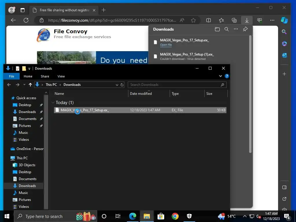
Task: Click the Edge address bar URL
Action: [x=112, y=20]
